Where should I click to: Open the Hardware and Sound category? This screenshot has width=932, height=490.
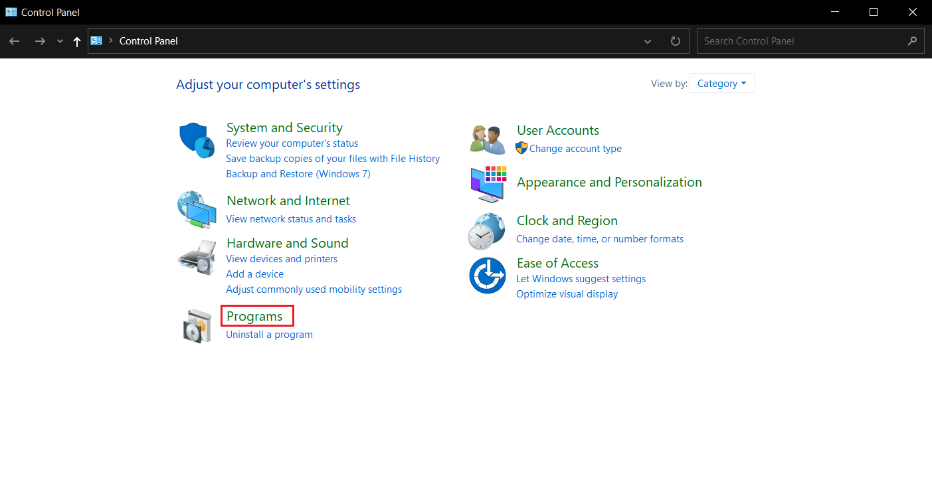tap(288, 243)
